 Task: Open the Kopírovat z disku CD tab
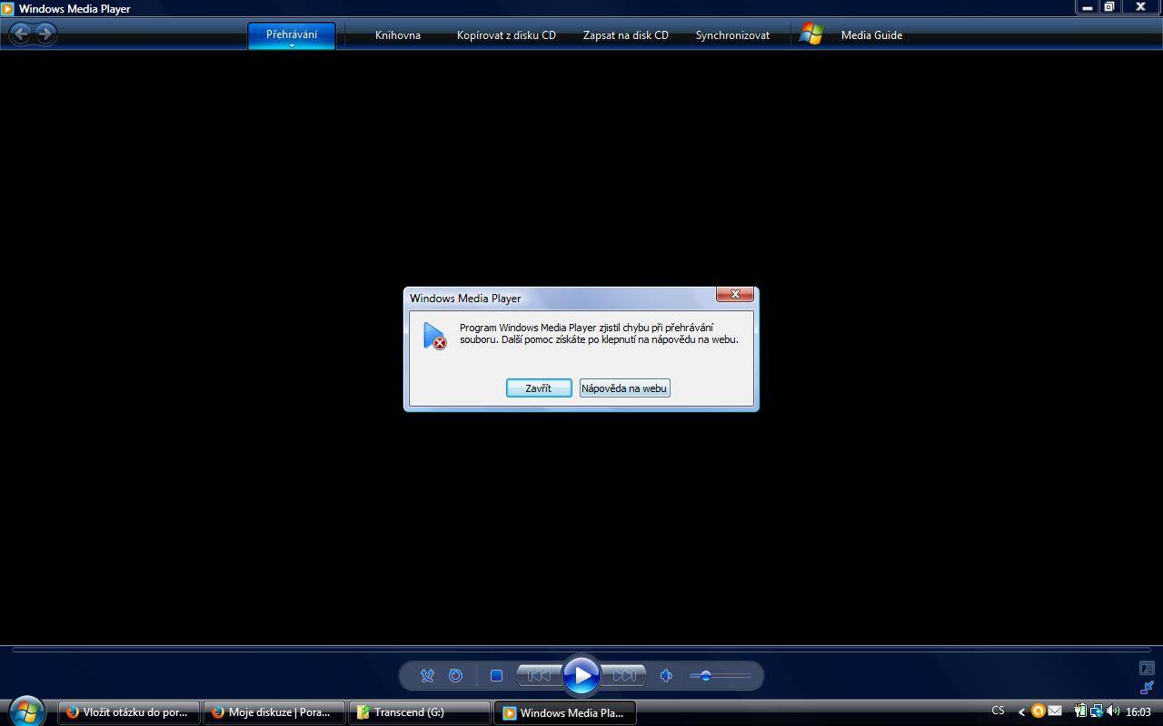tap(506, 35)
